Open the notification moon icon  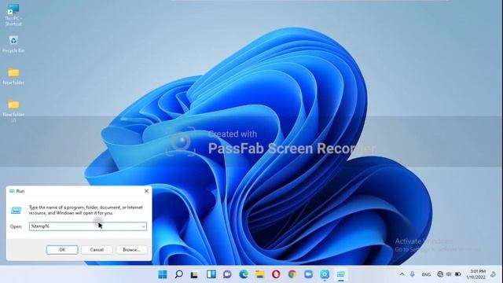[x=493, y=274]
